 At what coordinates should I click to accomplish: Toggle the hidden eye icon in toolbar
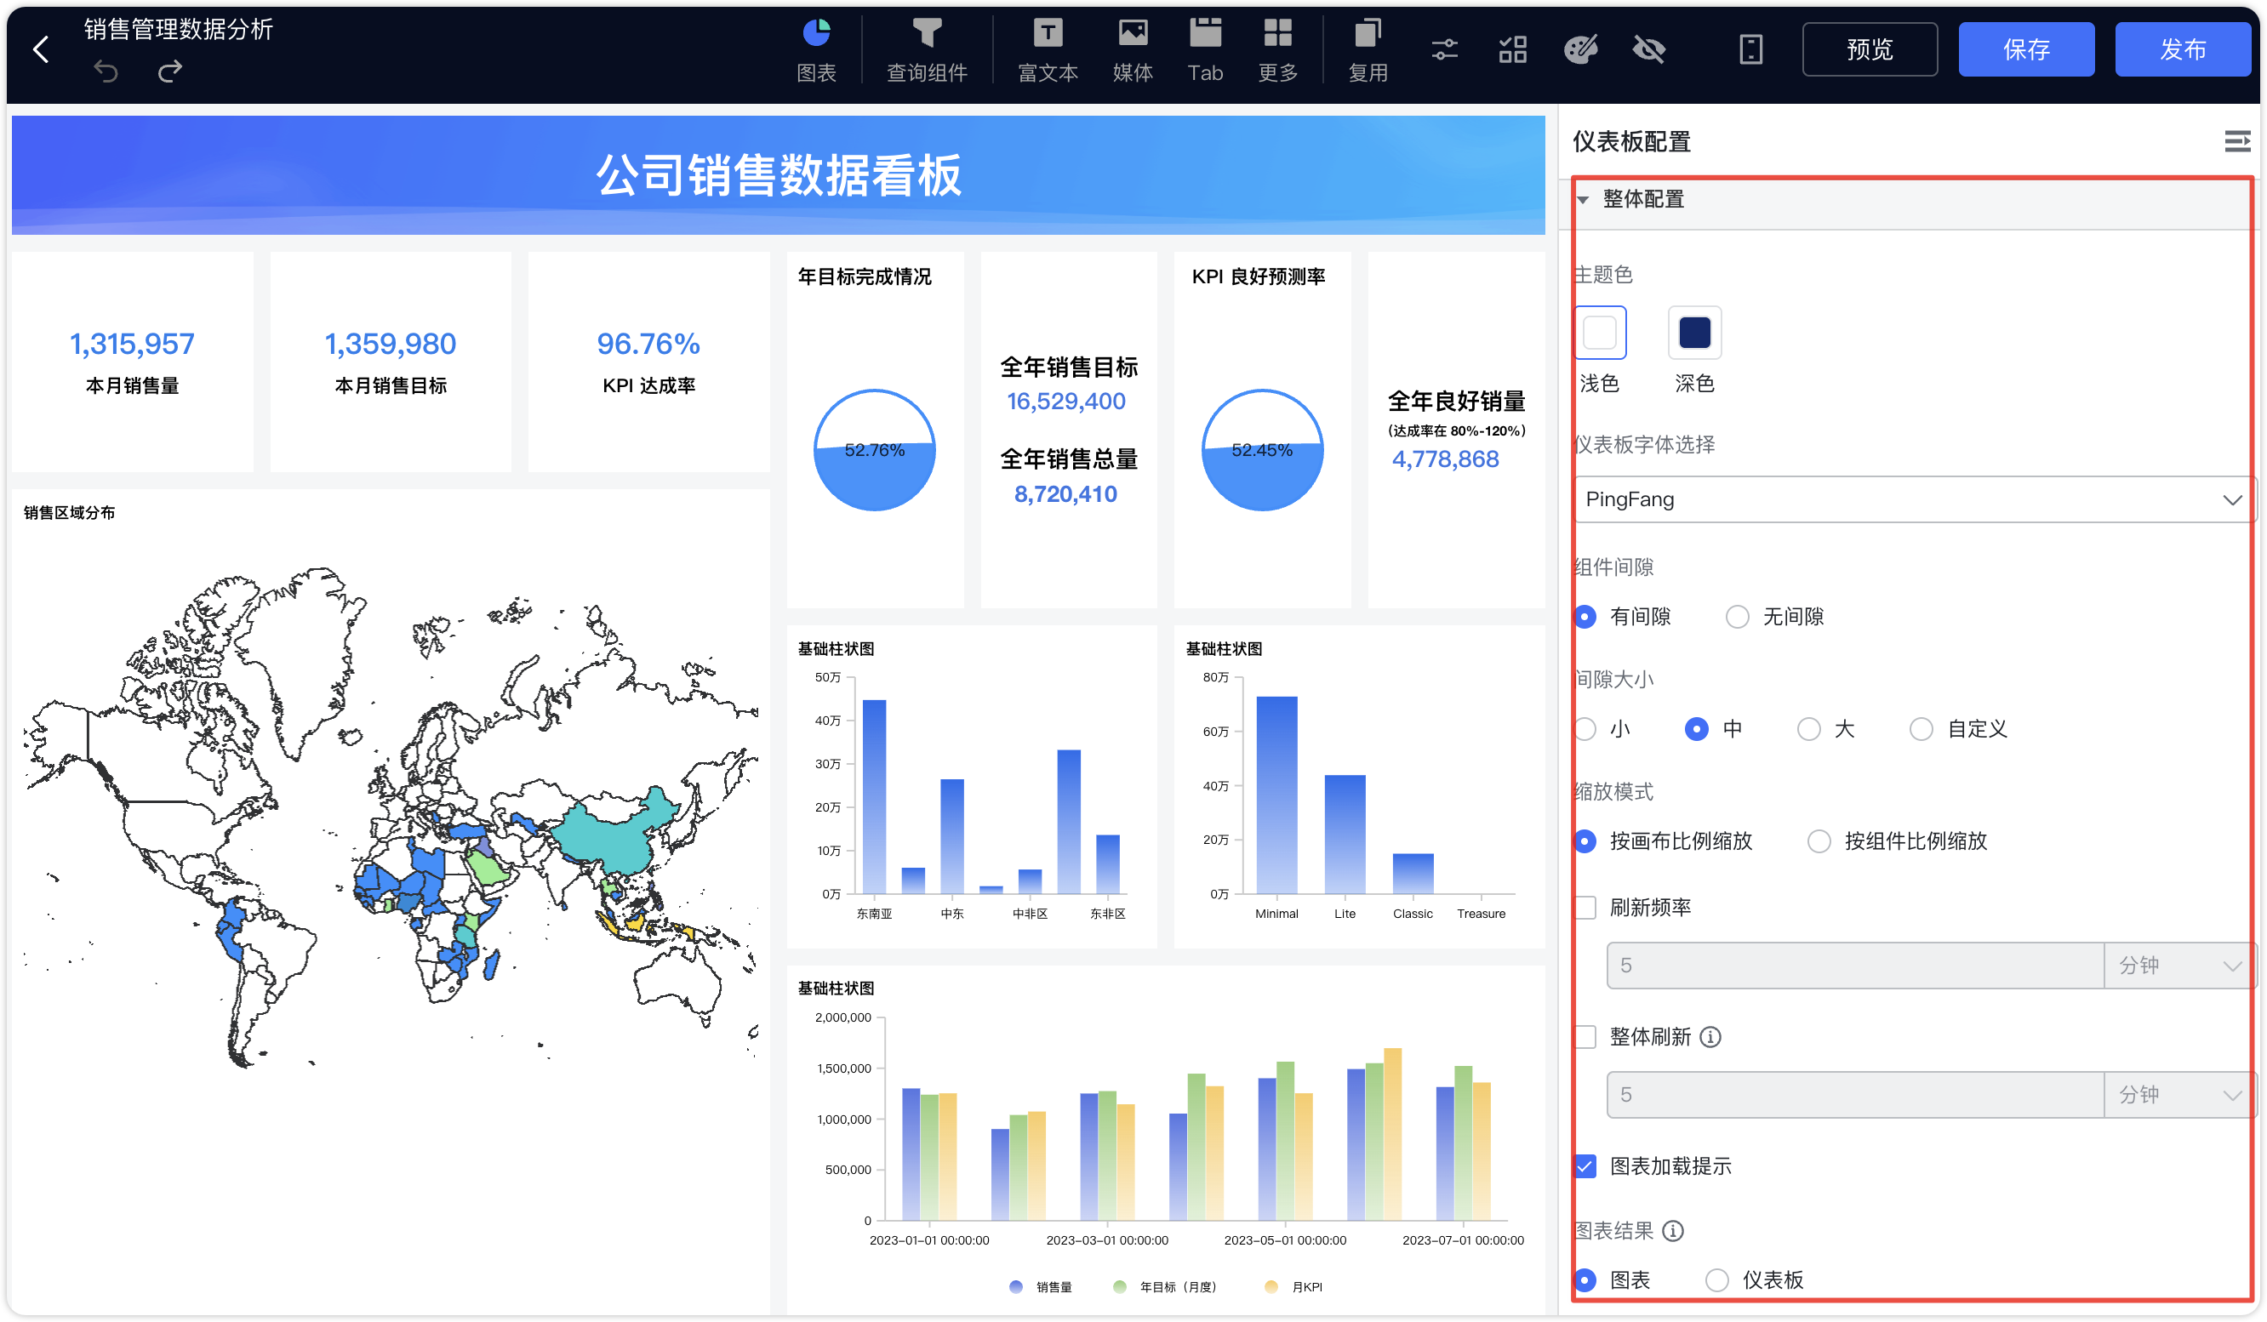(x=1649, y=49)
